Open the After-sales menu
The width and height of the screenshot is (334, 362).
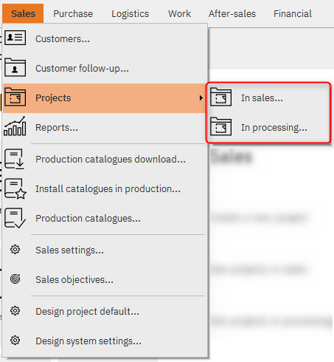232,13
